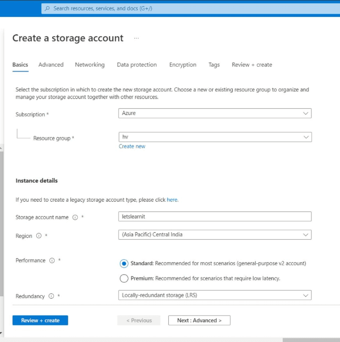Switch to the Advanced tab
This screenshot has height=342, width=340.
pyautogui.click(x=51, y=65)
